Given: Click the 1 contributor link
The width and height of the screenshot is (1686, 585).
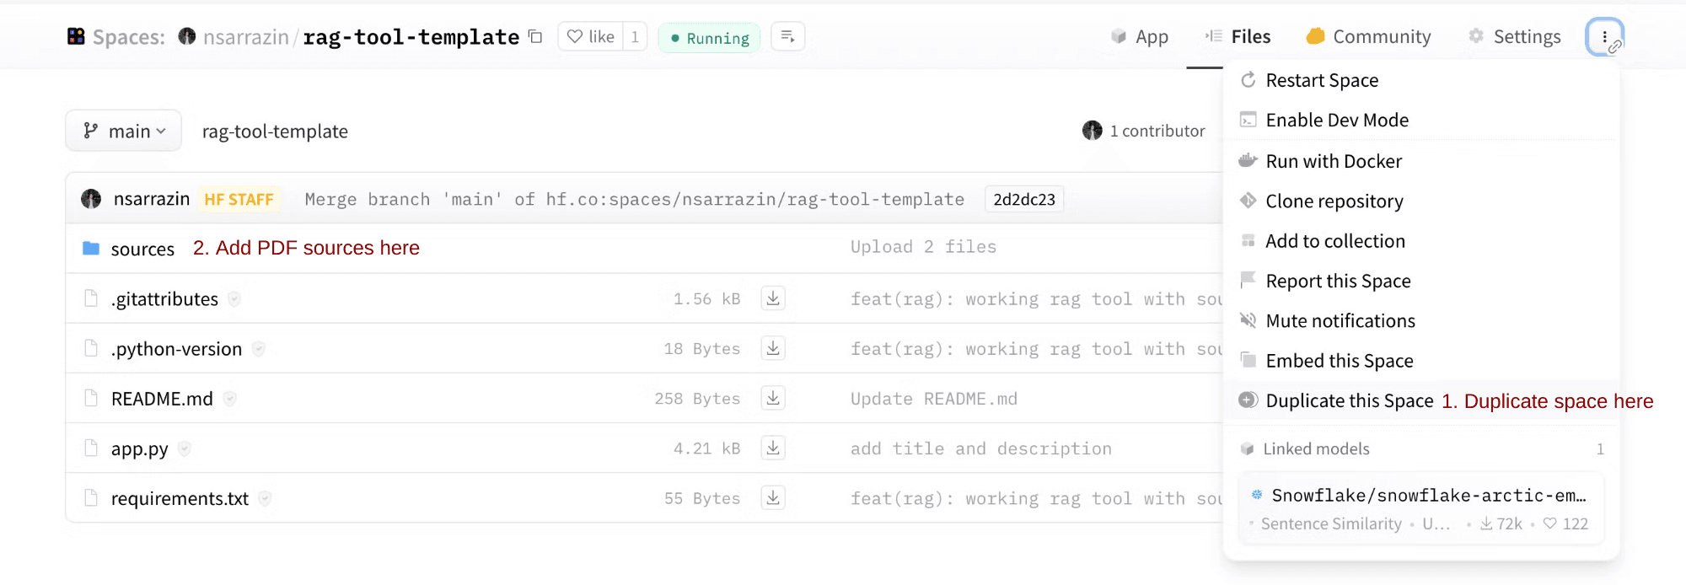Looking at the screenshot, I should point(1157,131).
